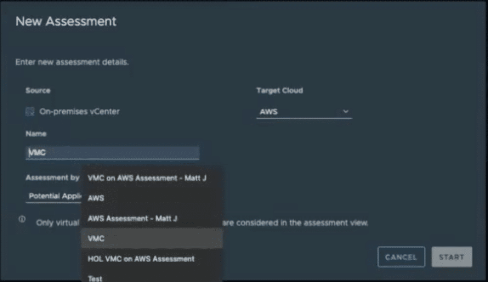
Task: Click the On-premises vCenter source icon
Action: click(30, 111)
